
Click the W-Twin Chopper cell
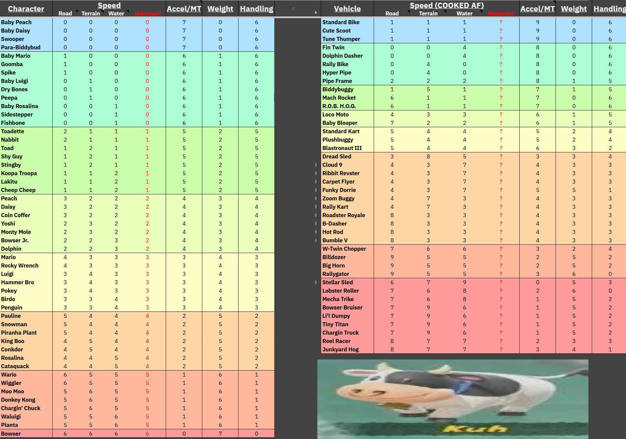(x=347, y=249)
